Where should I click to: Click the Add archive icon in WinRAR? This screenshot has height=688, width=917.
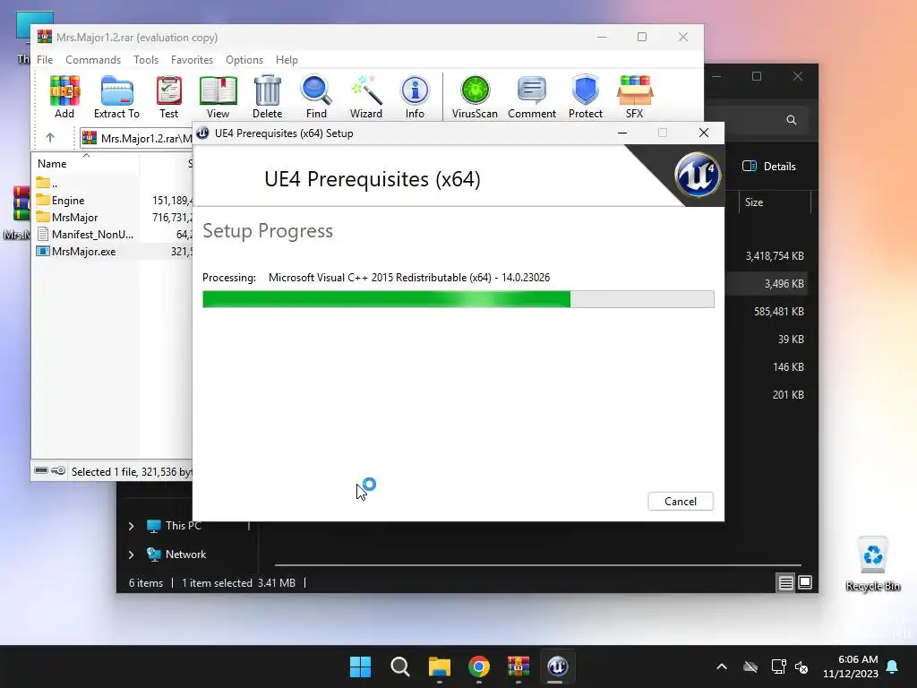coord(64,97)
